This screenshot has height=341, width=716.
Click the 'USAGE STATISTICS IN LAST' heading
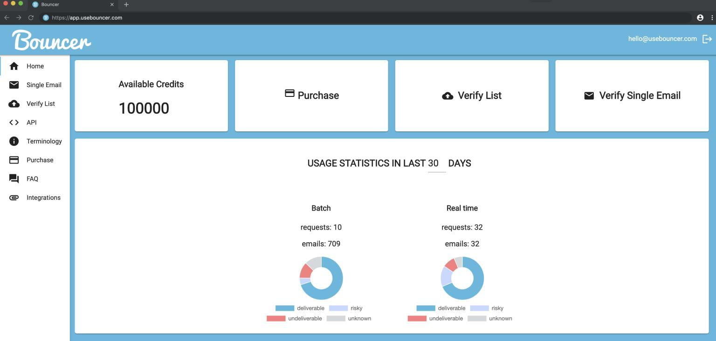[x=366, y=164]
